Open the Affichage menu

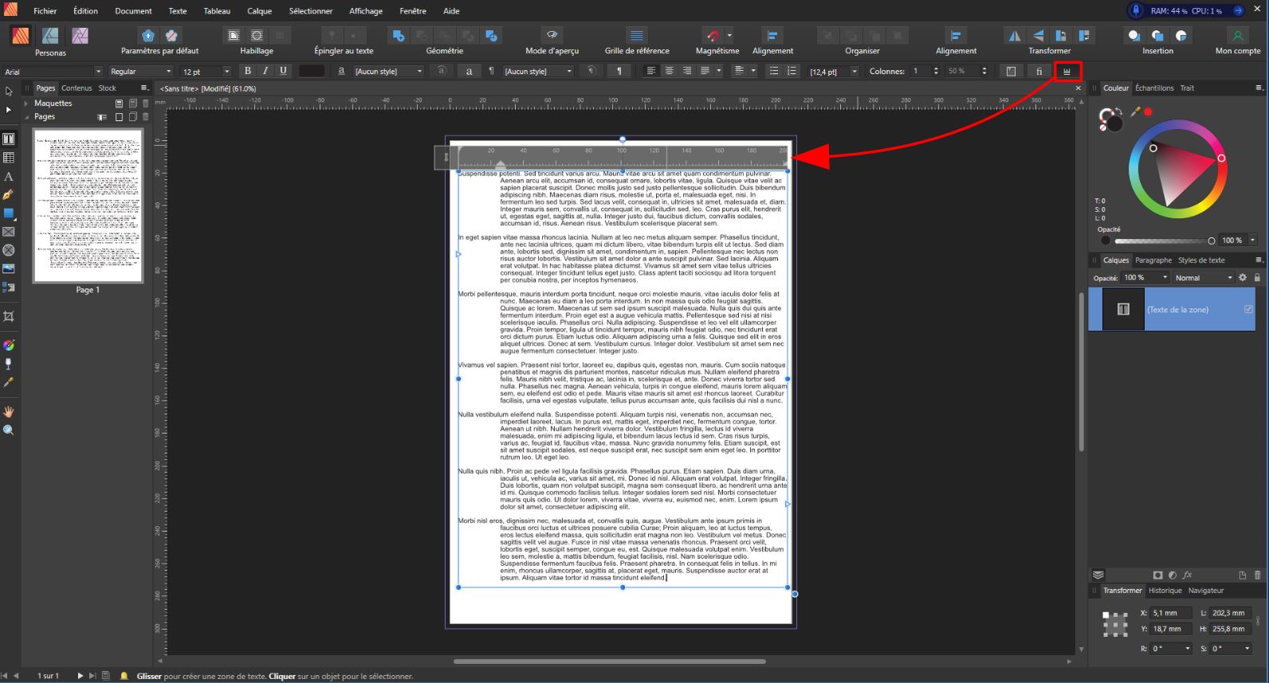pos(366,11)
